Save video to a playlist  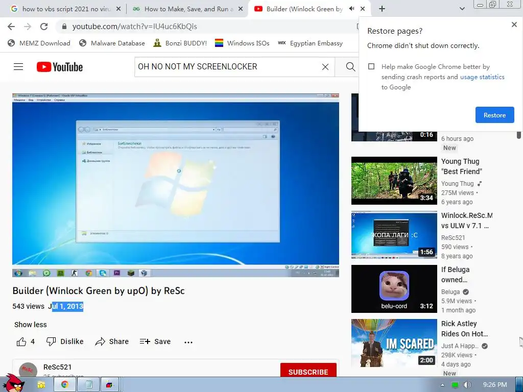point(155,341)
